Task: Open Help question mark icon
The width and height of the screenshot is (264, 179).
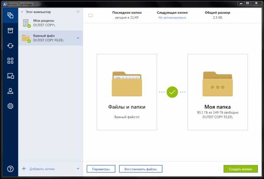Action: [10, 168]
